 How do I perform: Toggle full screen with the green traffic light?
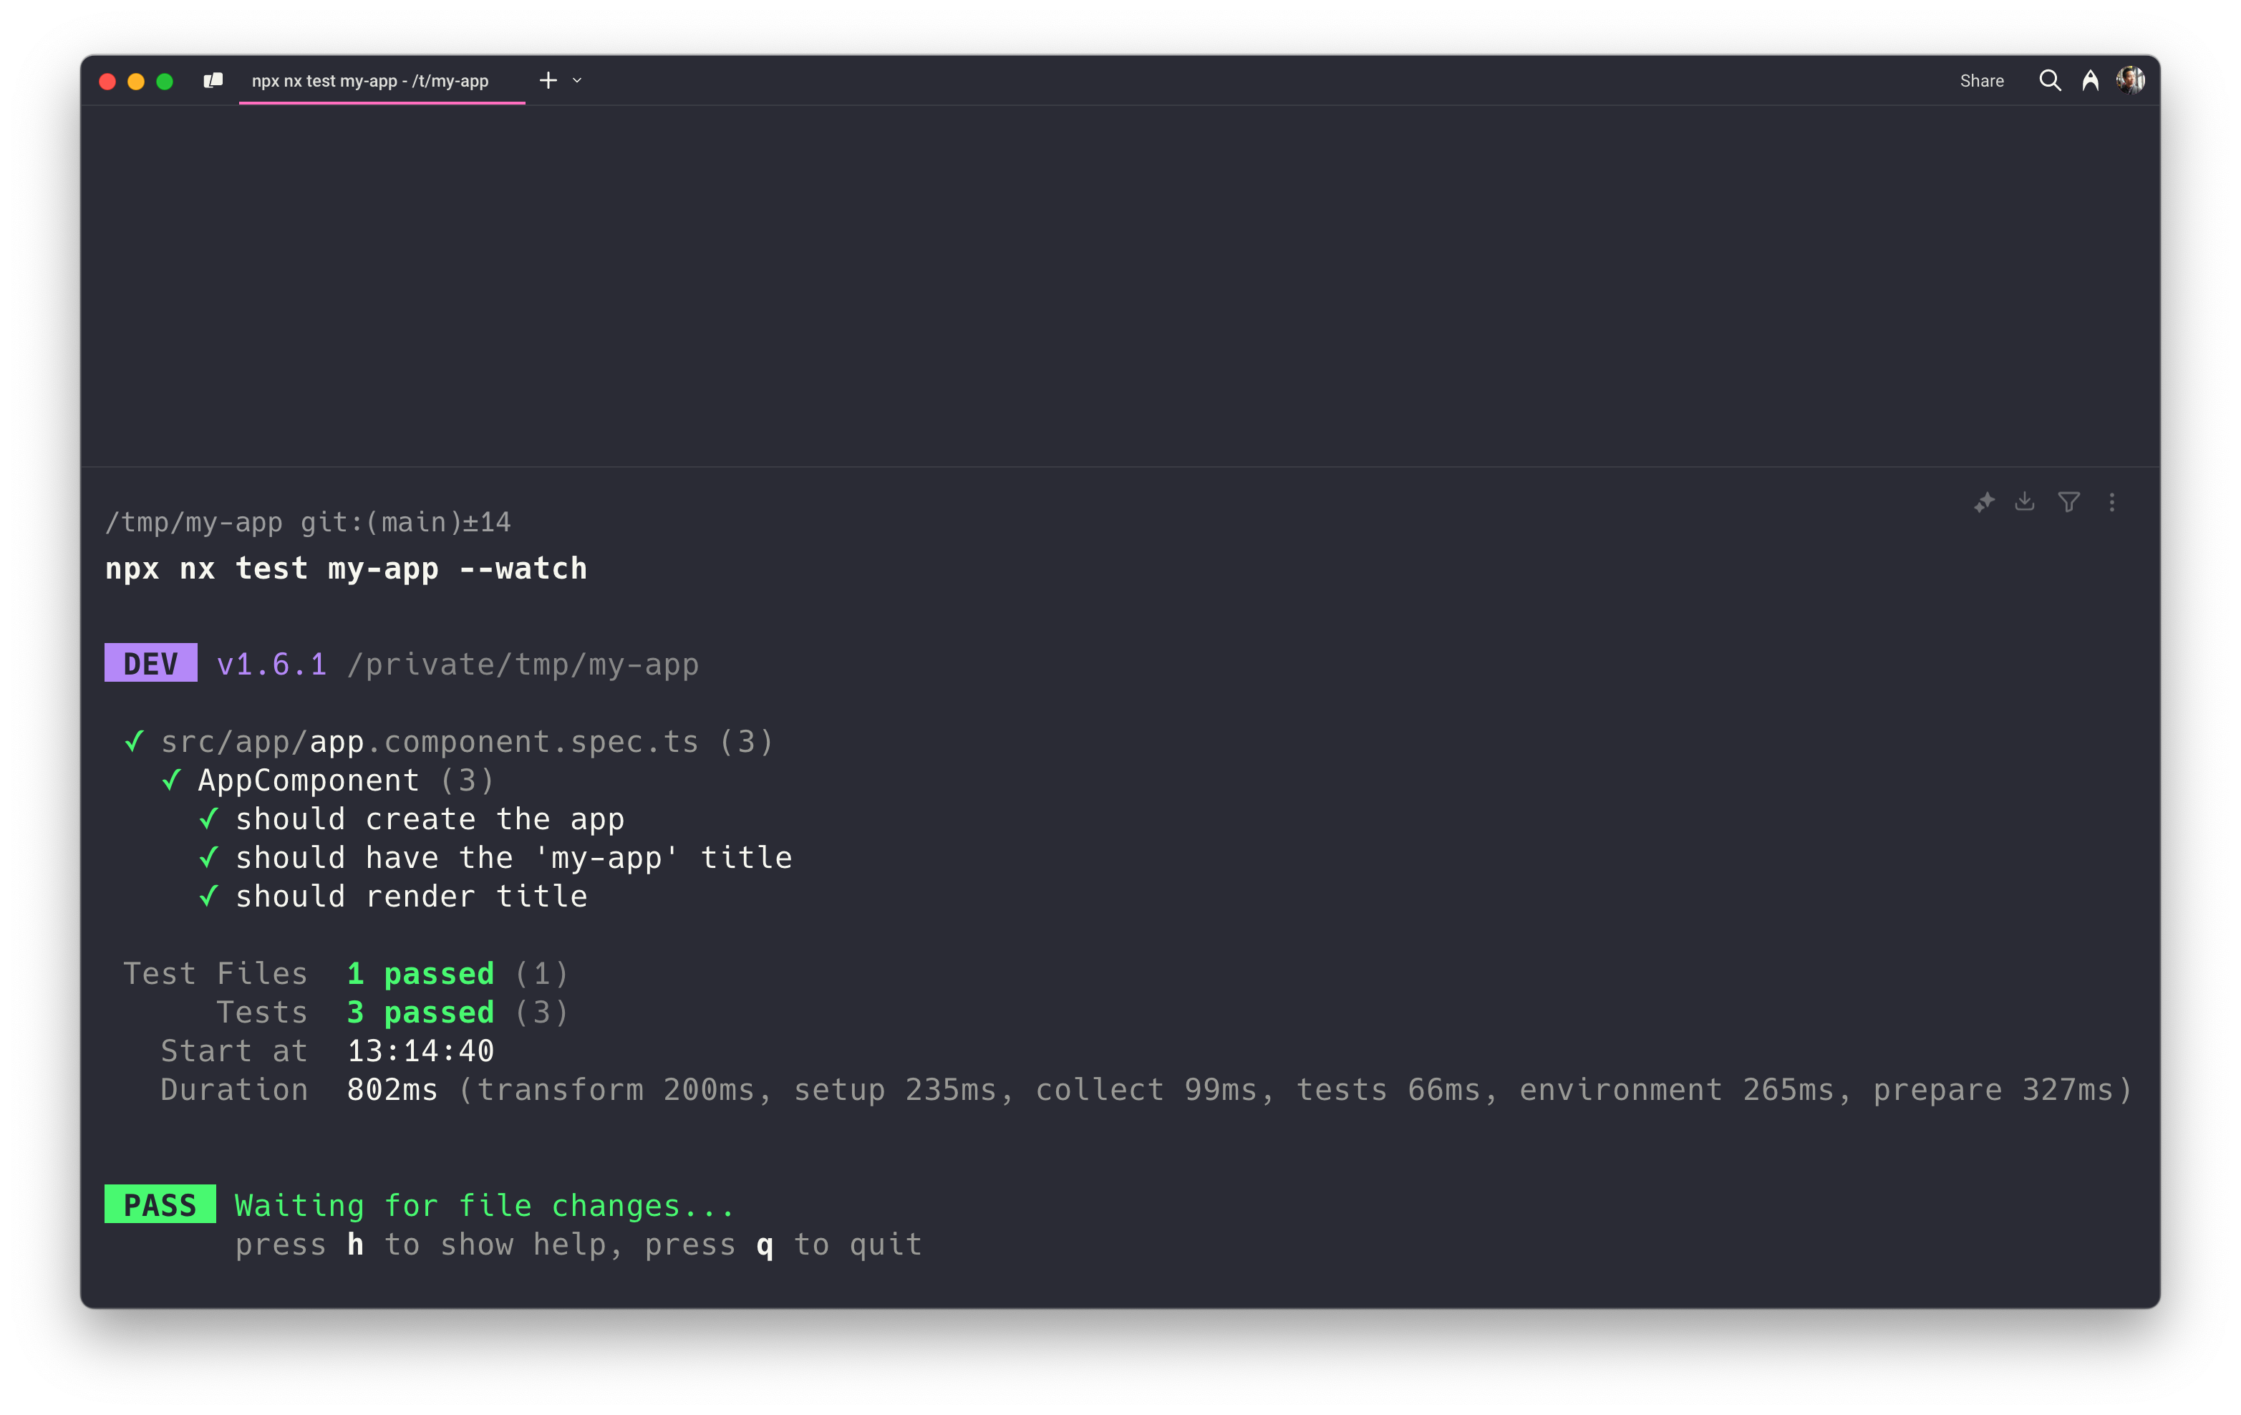165,82
